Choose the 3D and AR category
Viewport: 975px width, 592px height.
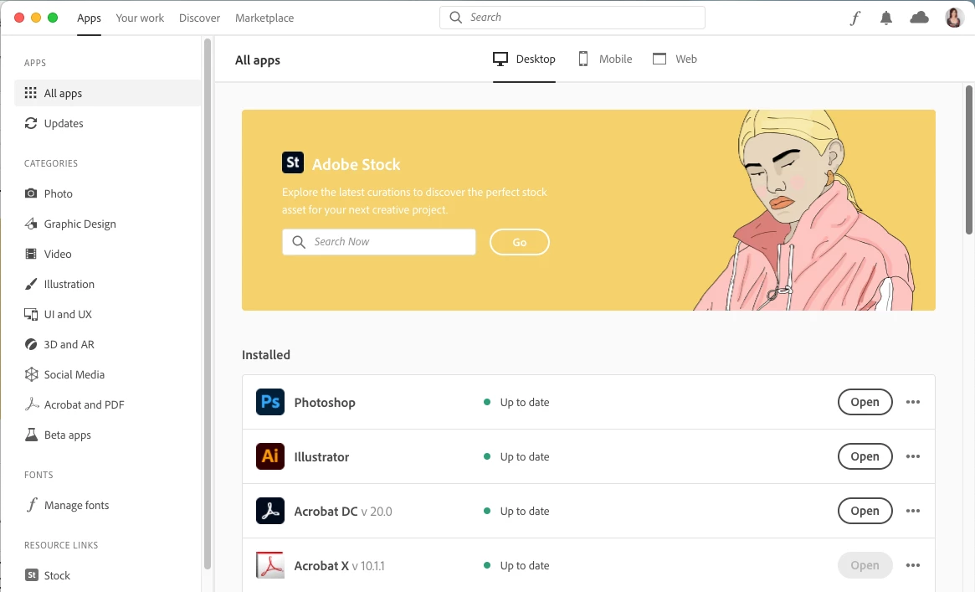click(x=59, y=344)
